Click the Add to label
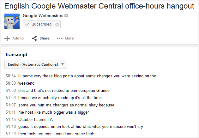Viewport: 199px width, 138px height. point(18,38)
